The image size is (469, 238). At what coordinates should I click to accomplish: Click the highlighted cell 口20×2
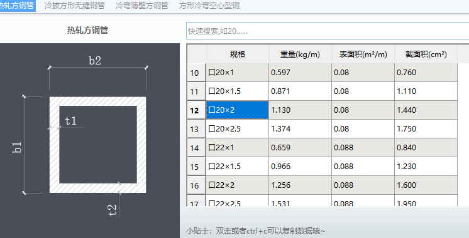coord(238,110)
